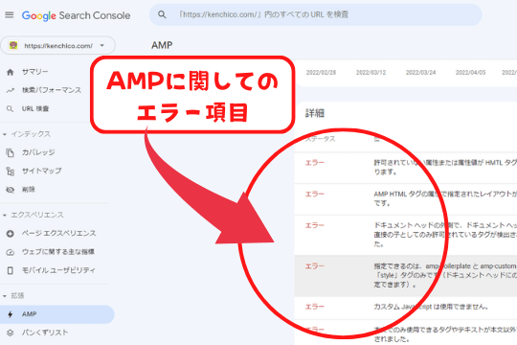Open error row starting ドキュメント ヘッドの外側で

click(406, 235)
